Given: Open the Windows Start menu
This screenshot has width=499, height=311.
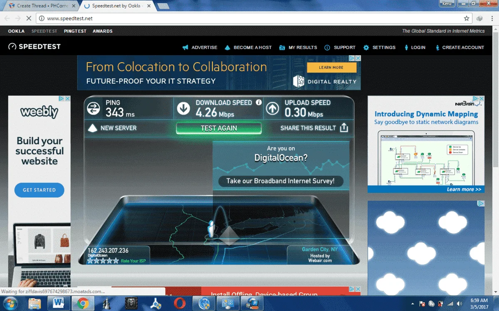Looking at the screenshot, I should tap(10, 304).
